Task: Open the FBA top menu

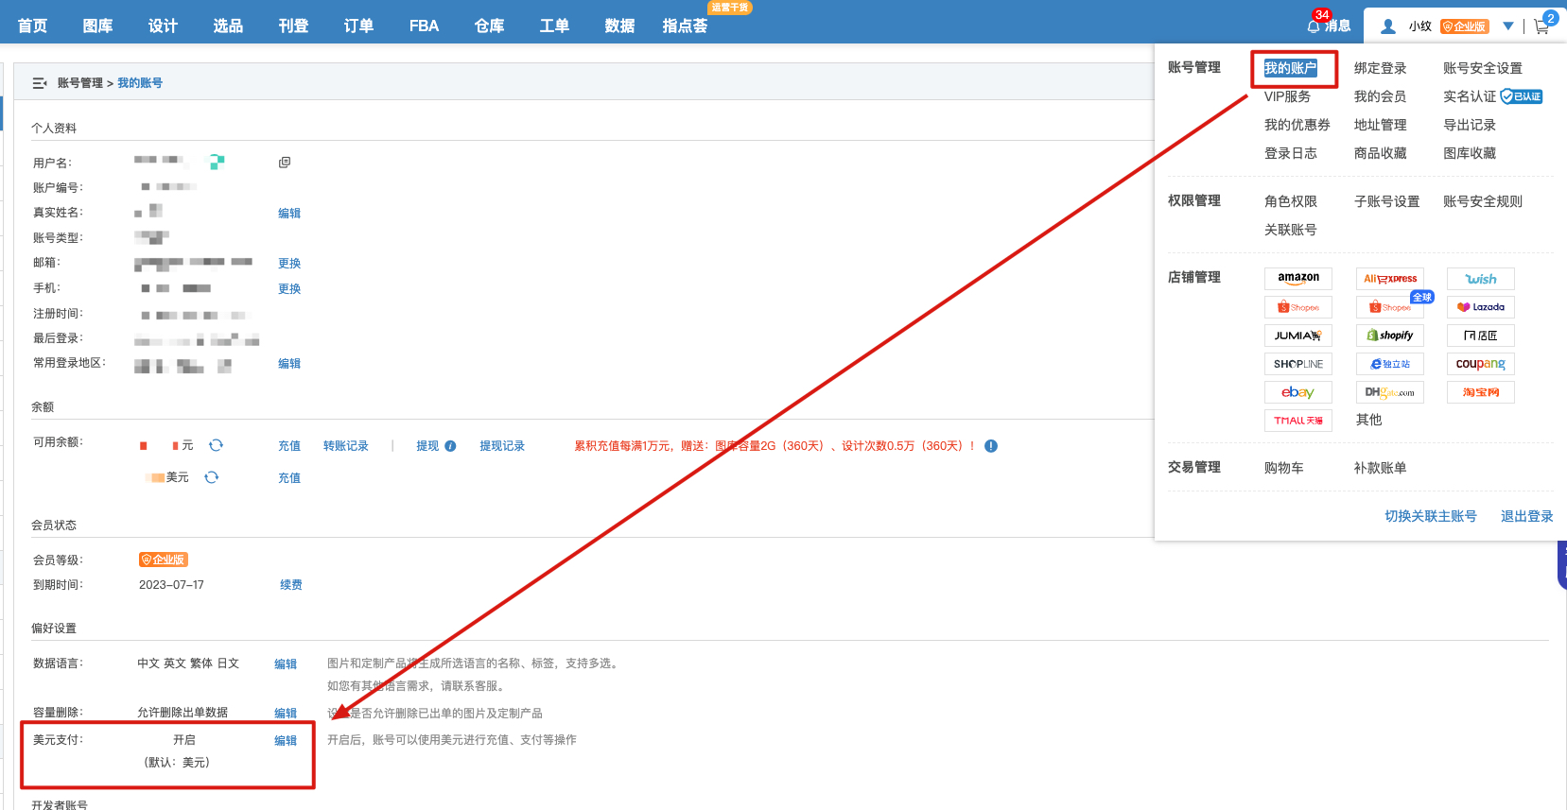Action: [x=424, y=26]
